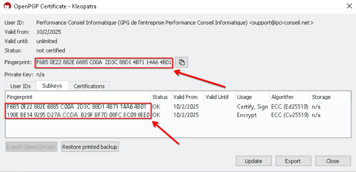Viewport: 356px width, 172px height.
Task: Click the fingerprint value text at top
Action: (x=103, y=62)
